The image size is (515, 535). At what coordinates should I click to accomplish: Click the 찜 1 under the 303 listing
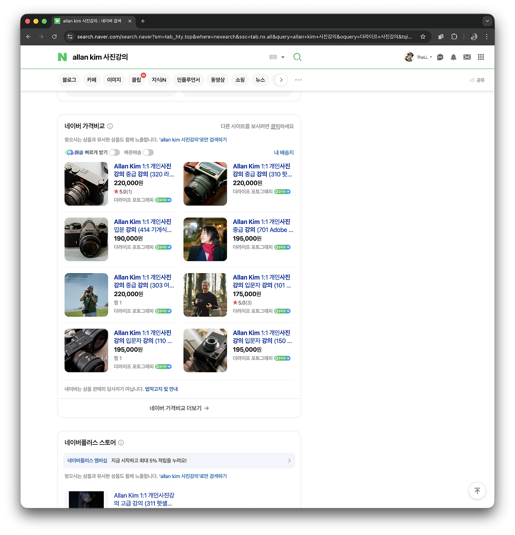[118, 303]
